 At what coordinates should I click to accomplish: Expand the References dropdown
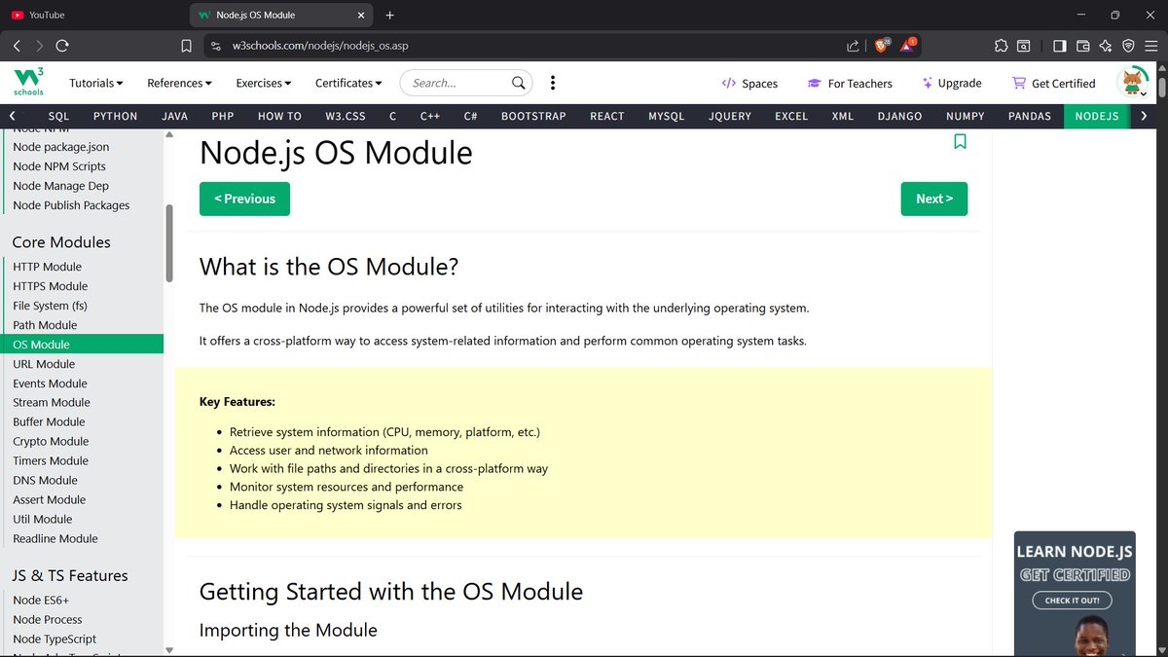point(180,83)
